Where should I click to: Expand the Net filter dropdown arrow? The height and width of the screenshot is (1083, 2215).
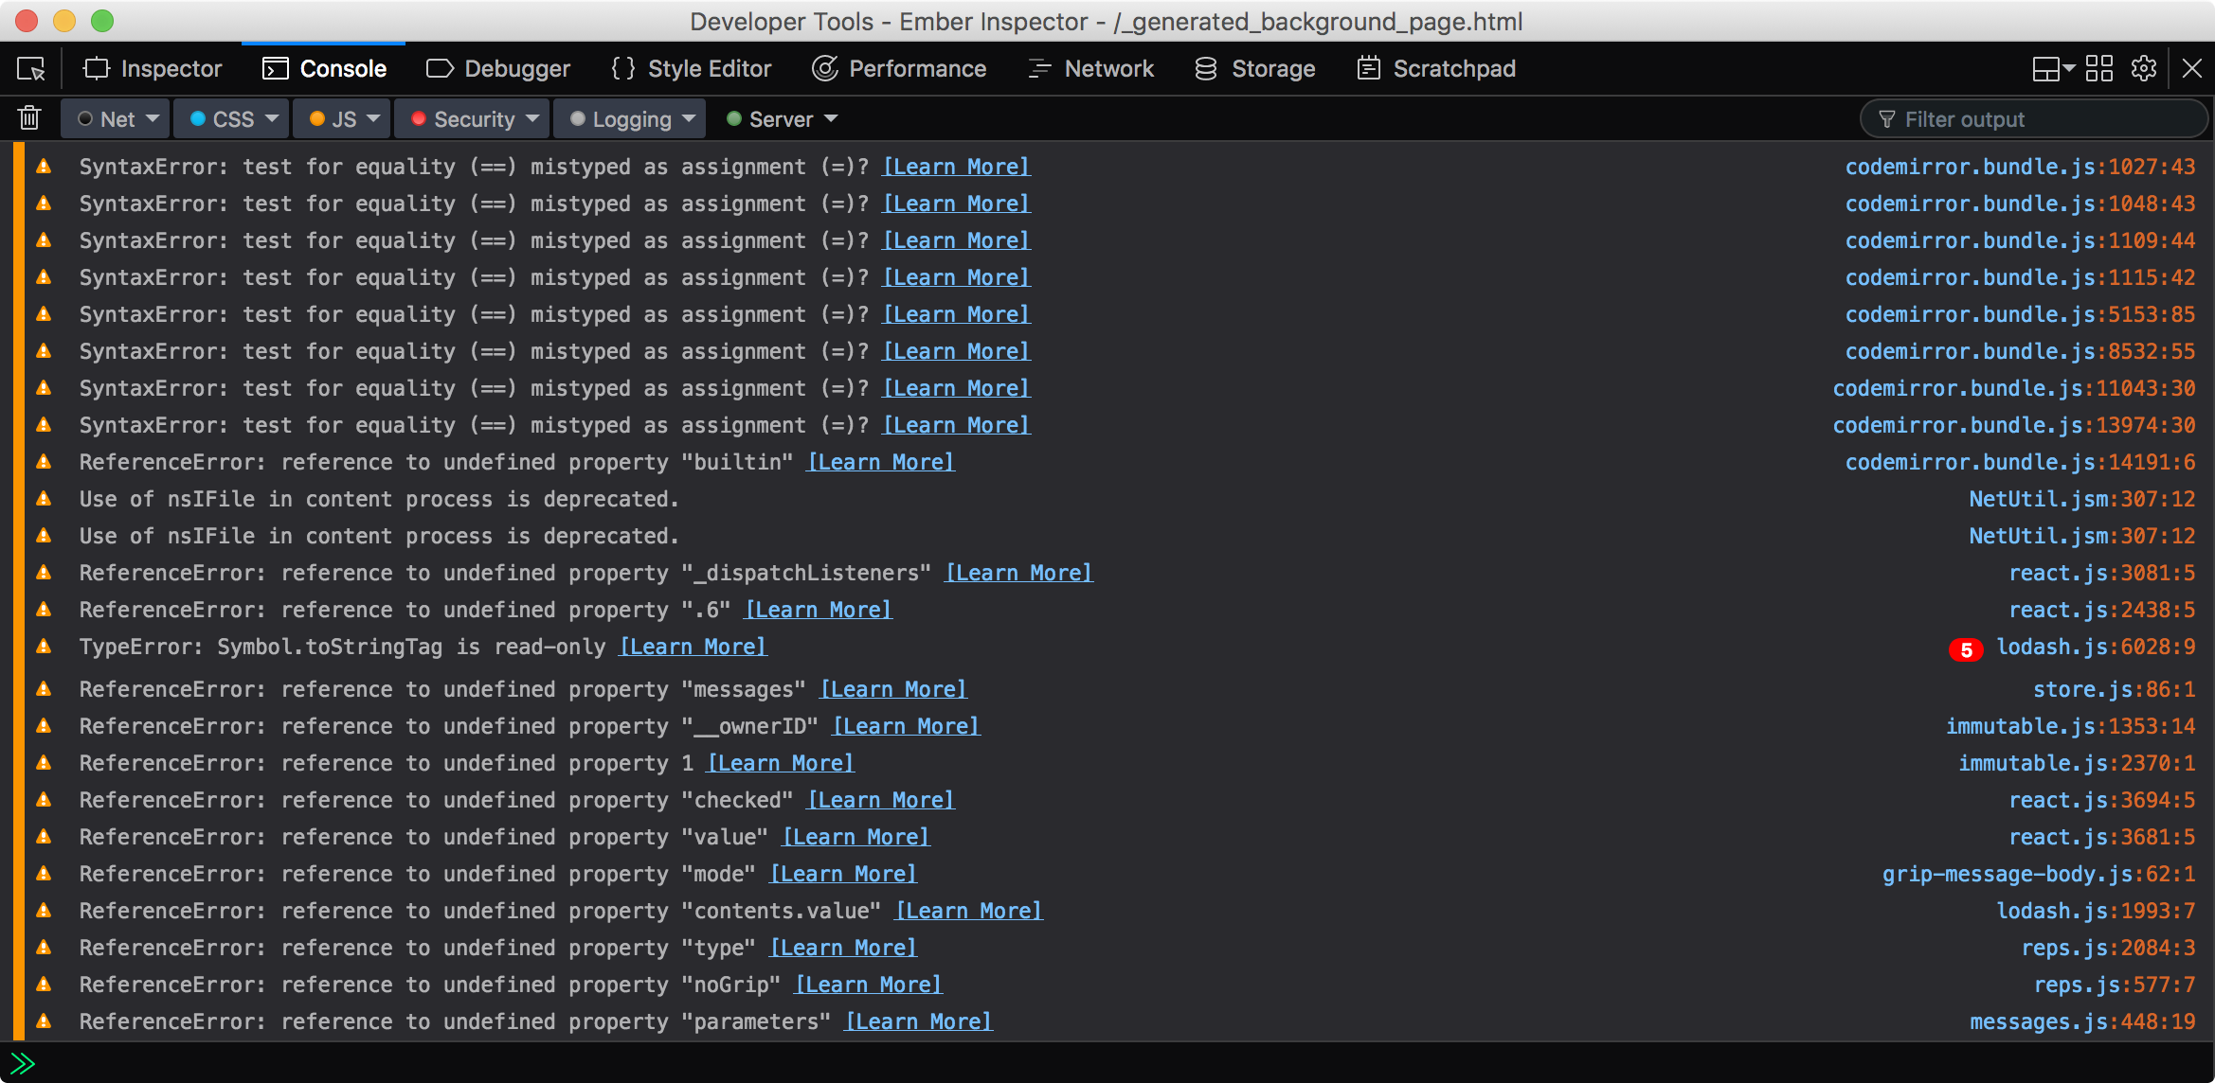click(x=153, y=118)
